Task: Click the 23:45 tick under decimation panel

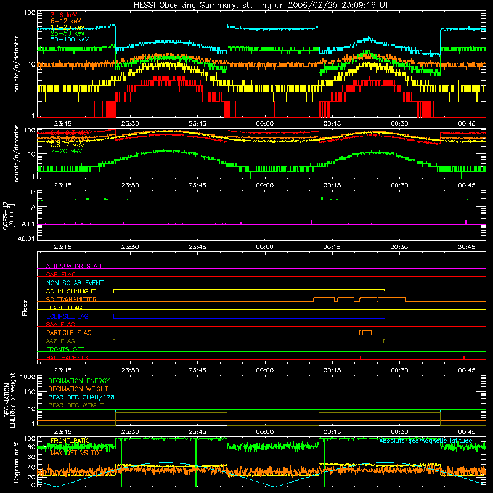Action: 197,432
